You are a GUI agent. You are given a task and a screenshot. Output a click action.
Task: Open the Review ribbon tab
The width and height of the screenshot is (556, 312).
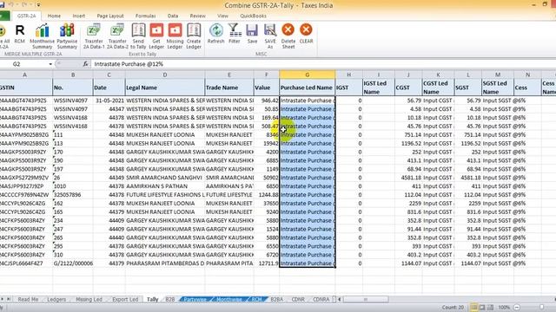(x=197, y=16)
